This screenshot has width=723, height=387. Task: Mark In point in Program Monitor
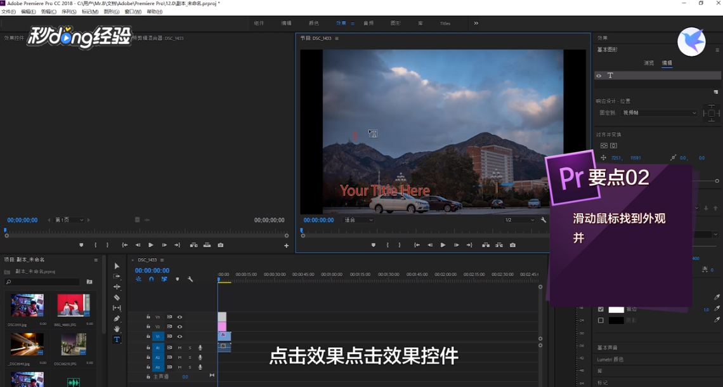[388, 245]
